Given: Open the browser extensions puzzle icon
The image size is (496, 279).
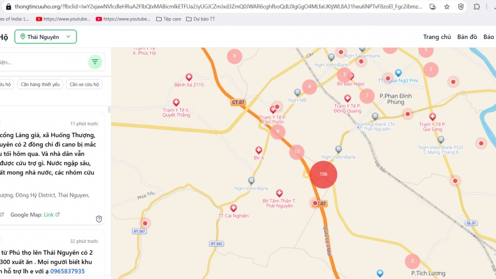Looking at the screenshot, I should click(476, 7).
